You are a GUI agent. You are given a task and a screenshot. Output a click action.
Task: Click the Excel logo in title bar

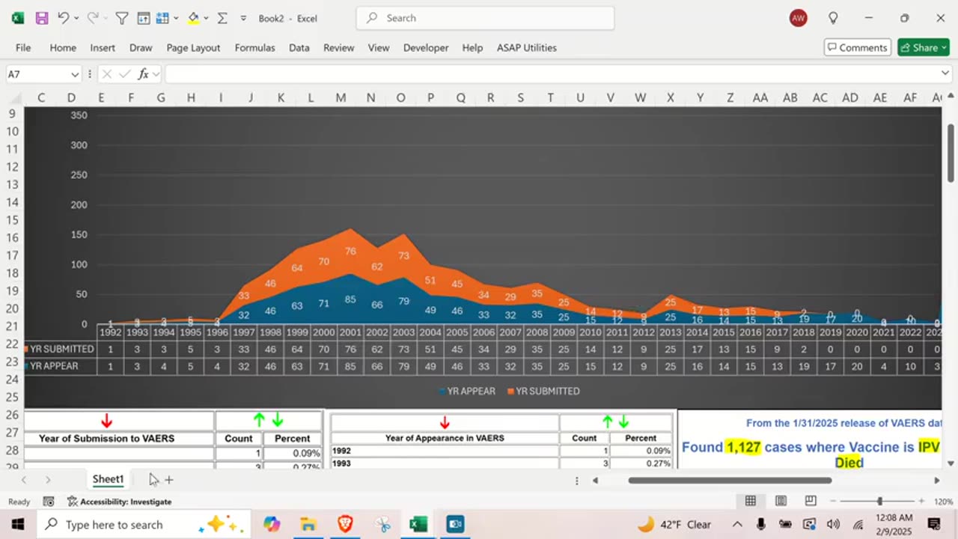tap(18, 18)
